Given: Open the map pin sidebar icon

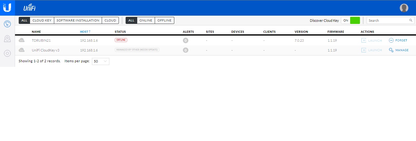Looking at the screenshot, I should [7, 38].
